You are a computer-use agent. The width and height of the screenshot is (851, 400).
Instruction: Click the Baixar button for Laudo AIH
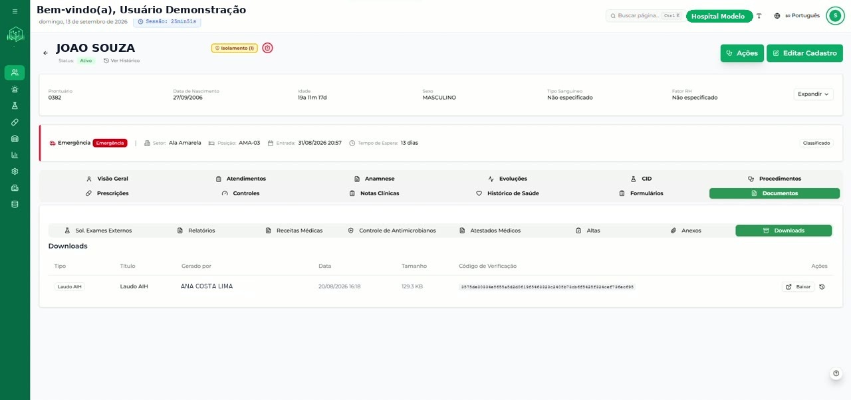[x=798, y=287]
